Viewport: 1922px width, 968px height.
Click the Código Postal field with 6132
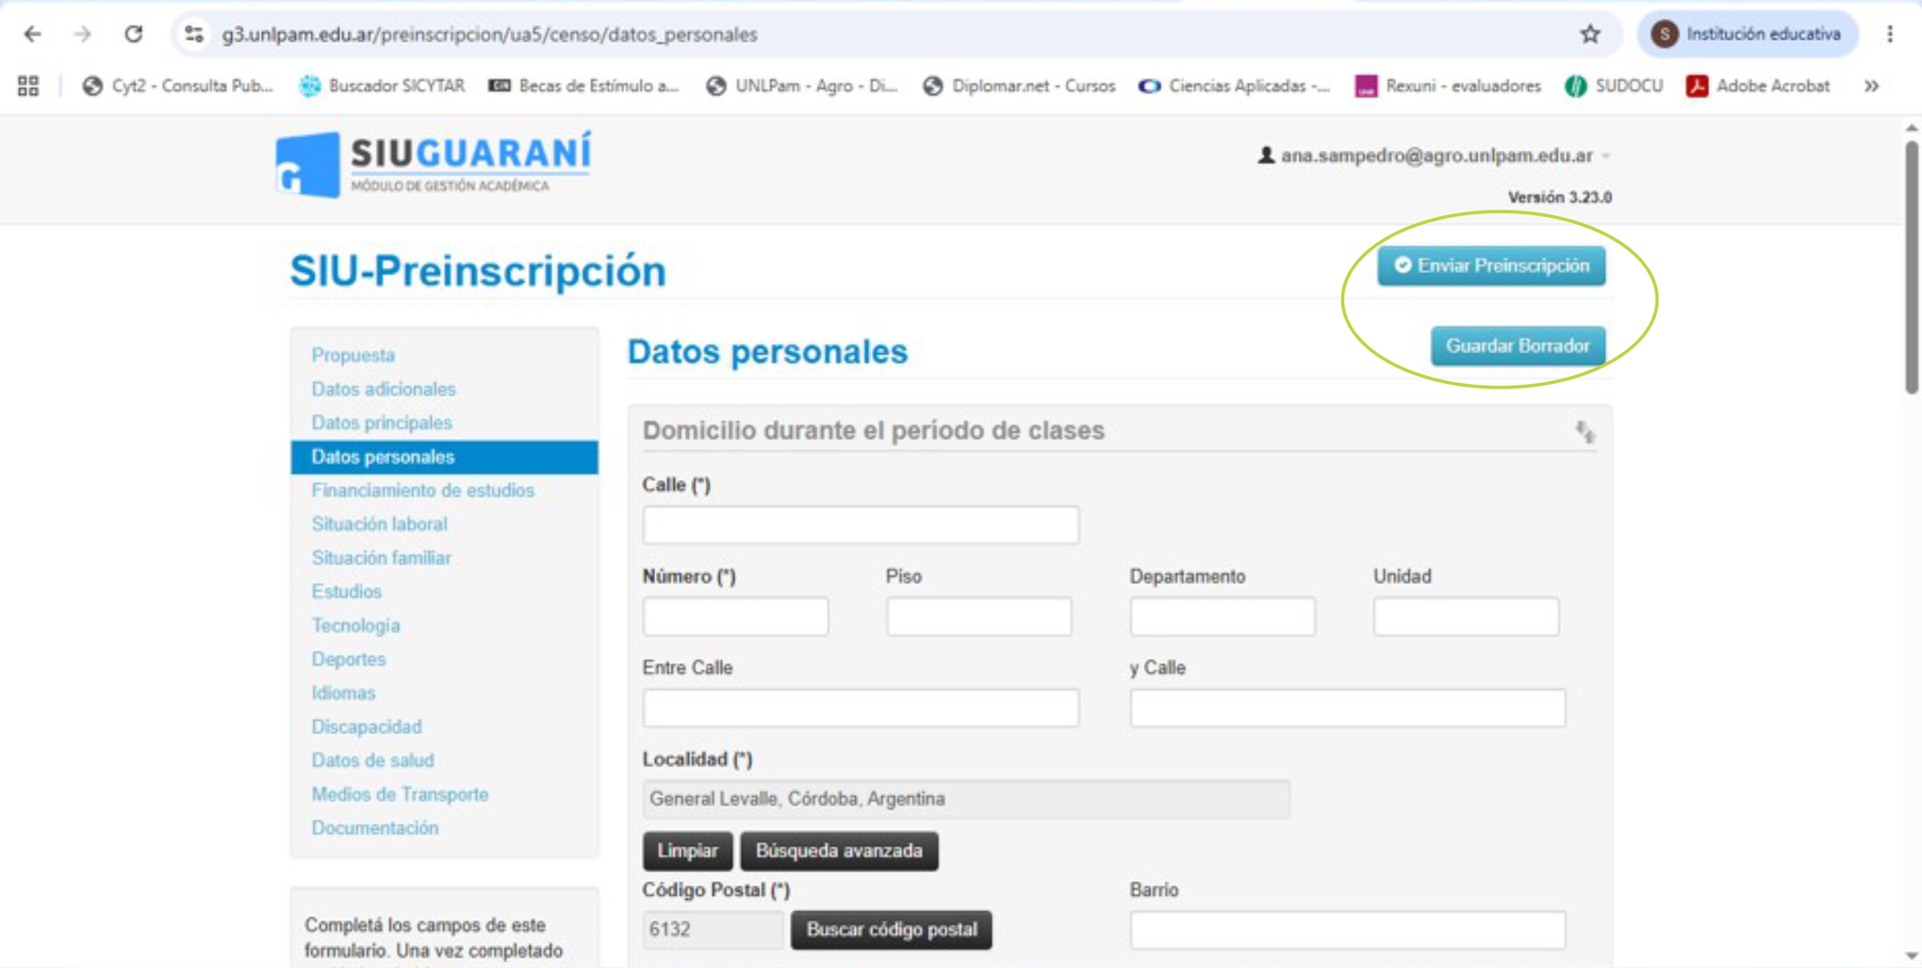coord(713,930)
